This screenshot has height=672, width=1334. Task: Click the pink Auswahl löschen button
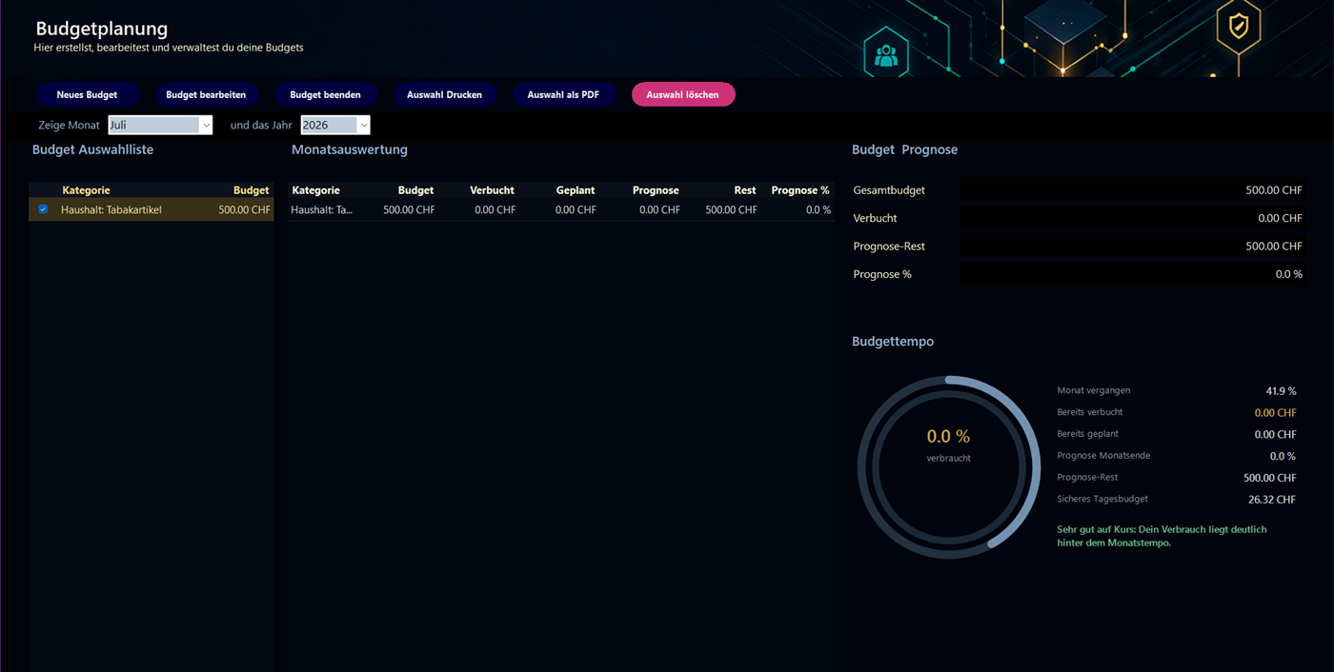pyautogui.click(x=683, y=94)
